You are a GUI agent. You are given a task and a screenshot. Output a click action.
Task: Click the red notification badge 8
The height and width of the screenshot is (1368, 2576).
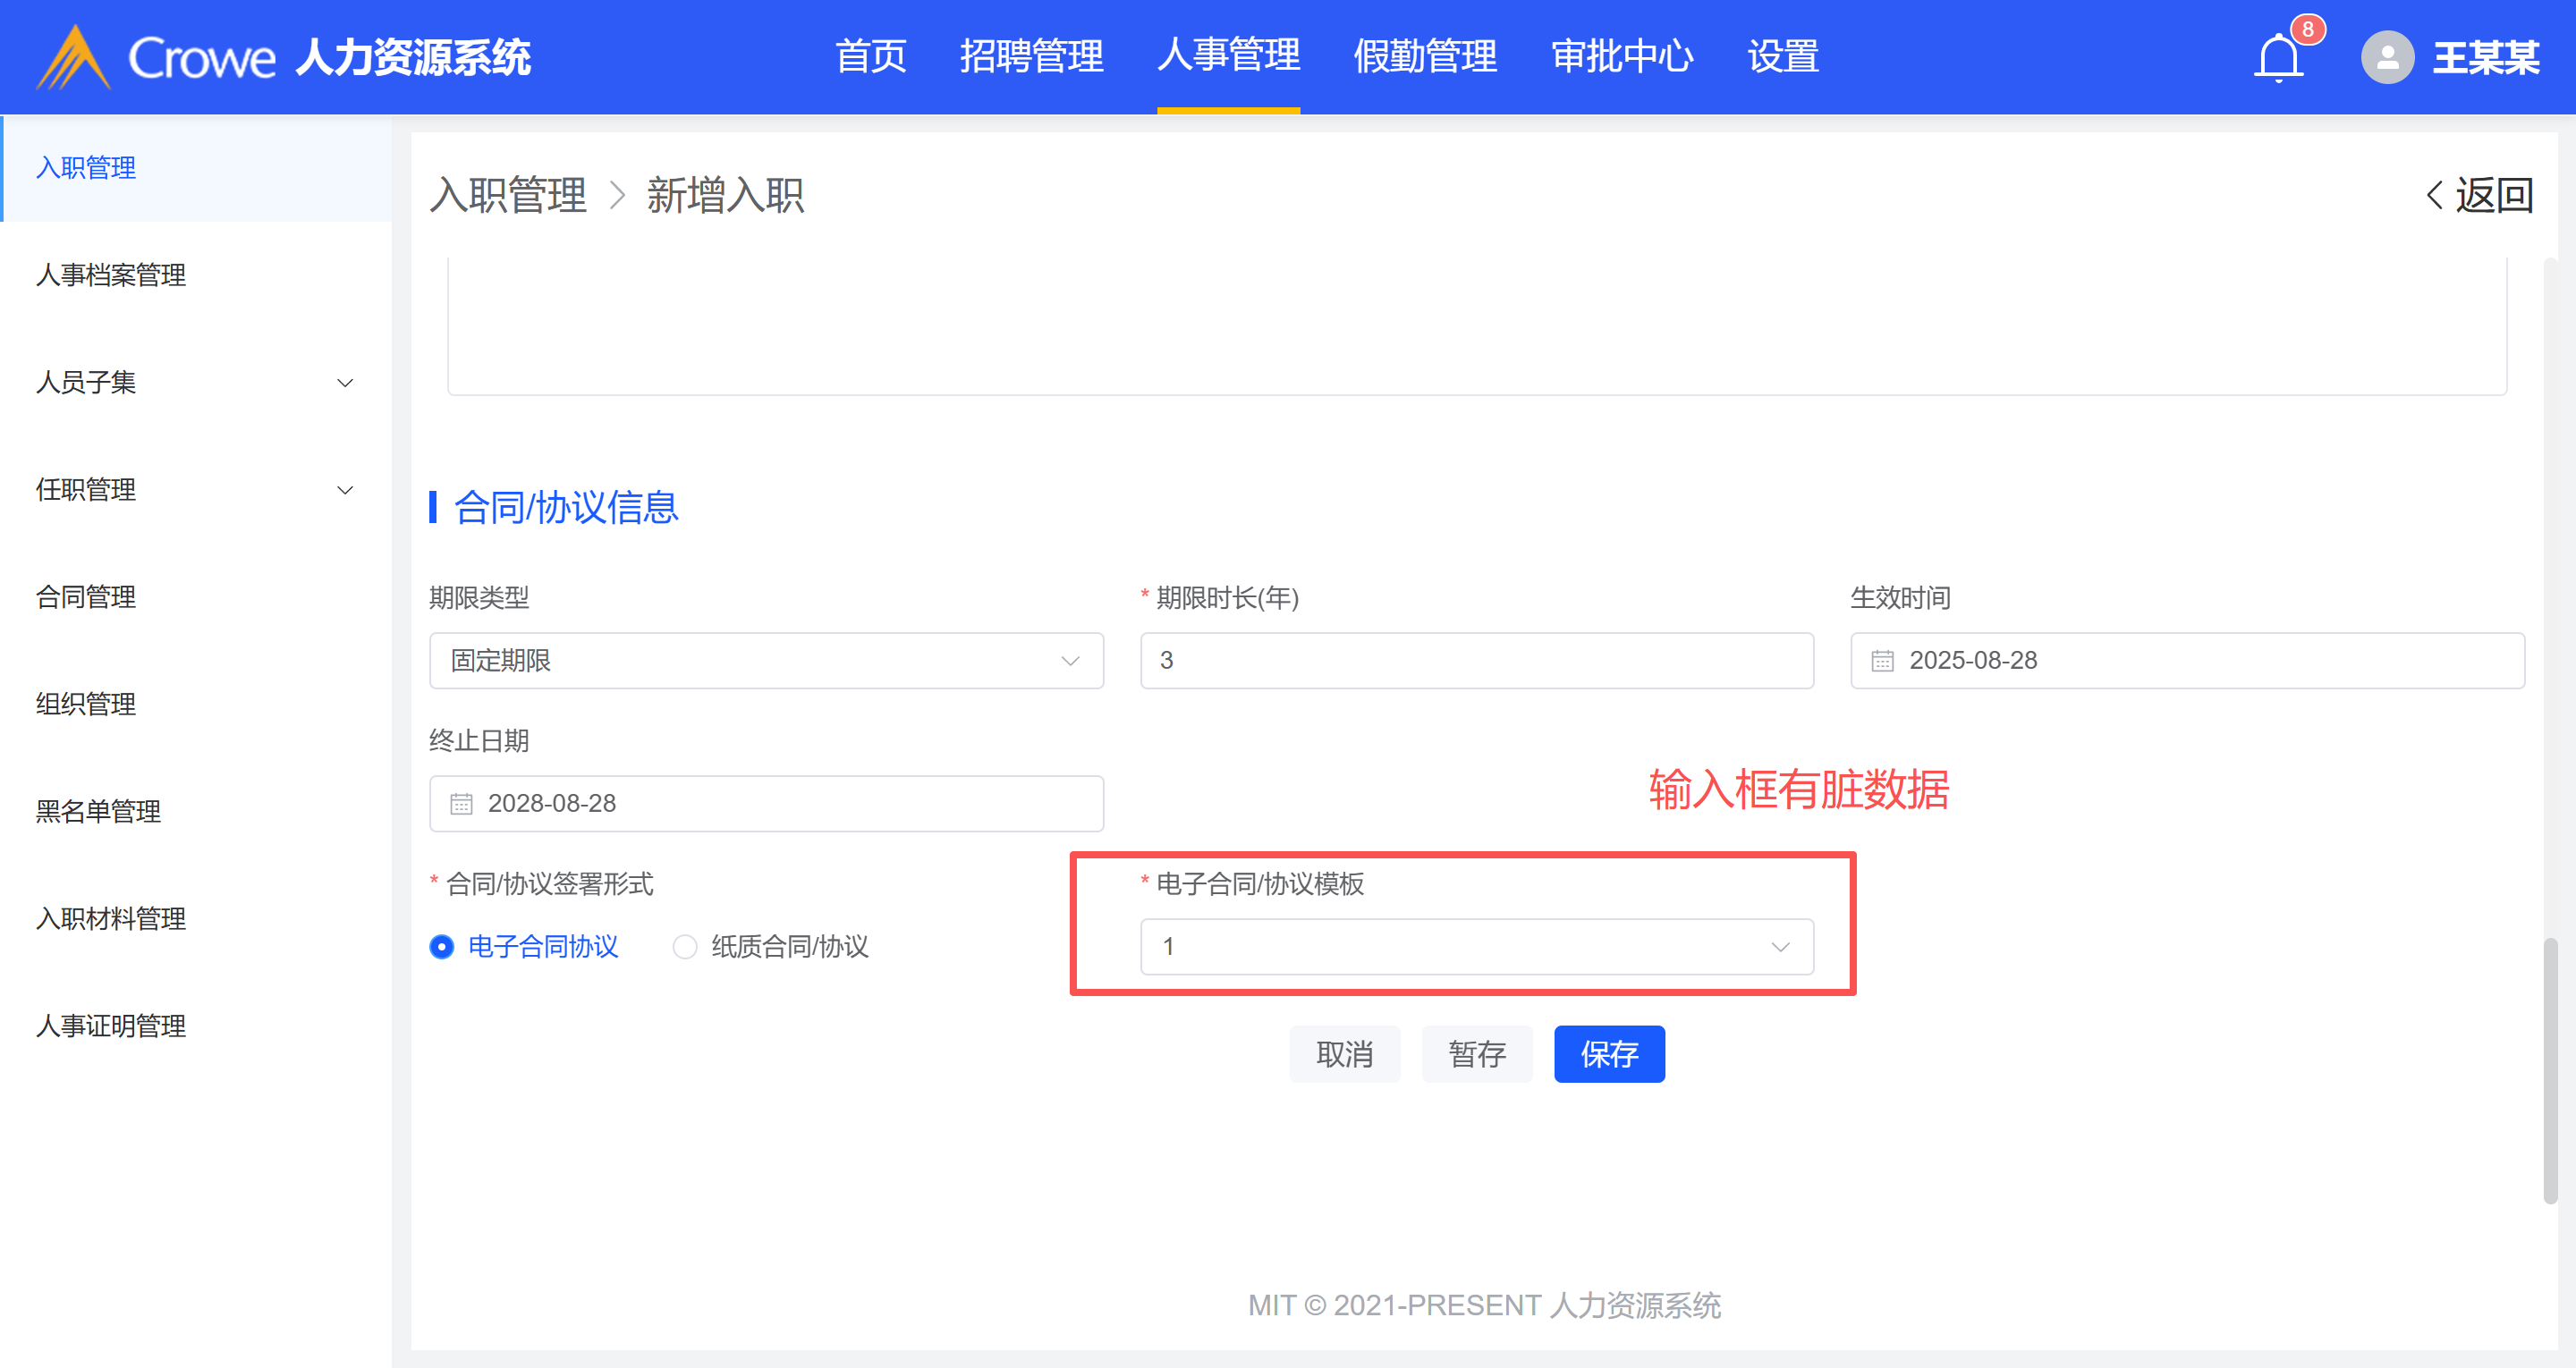click(2307, 29)
